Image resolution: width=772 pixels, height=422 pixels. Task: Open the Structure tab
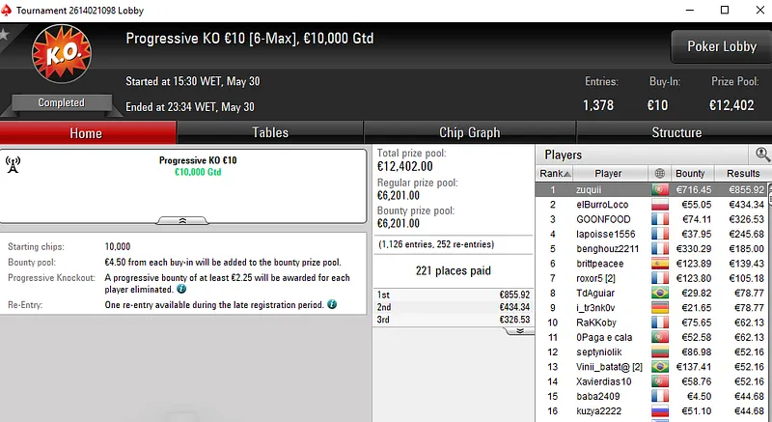(676, 132)
